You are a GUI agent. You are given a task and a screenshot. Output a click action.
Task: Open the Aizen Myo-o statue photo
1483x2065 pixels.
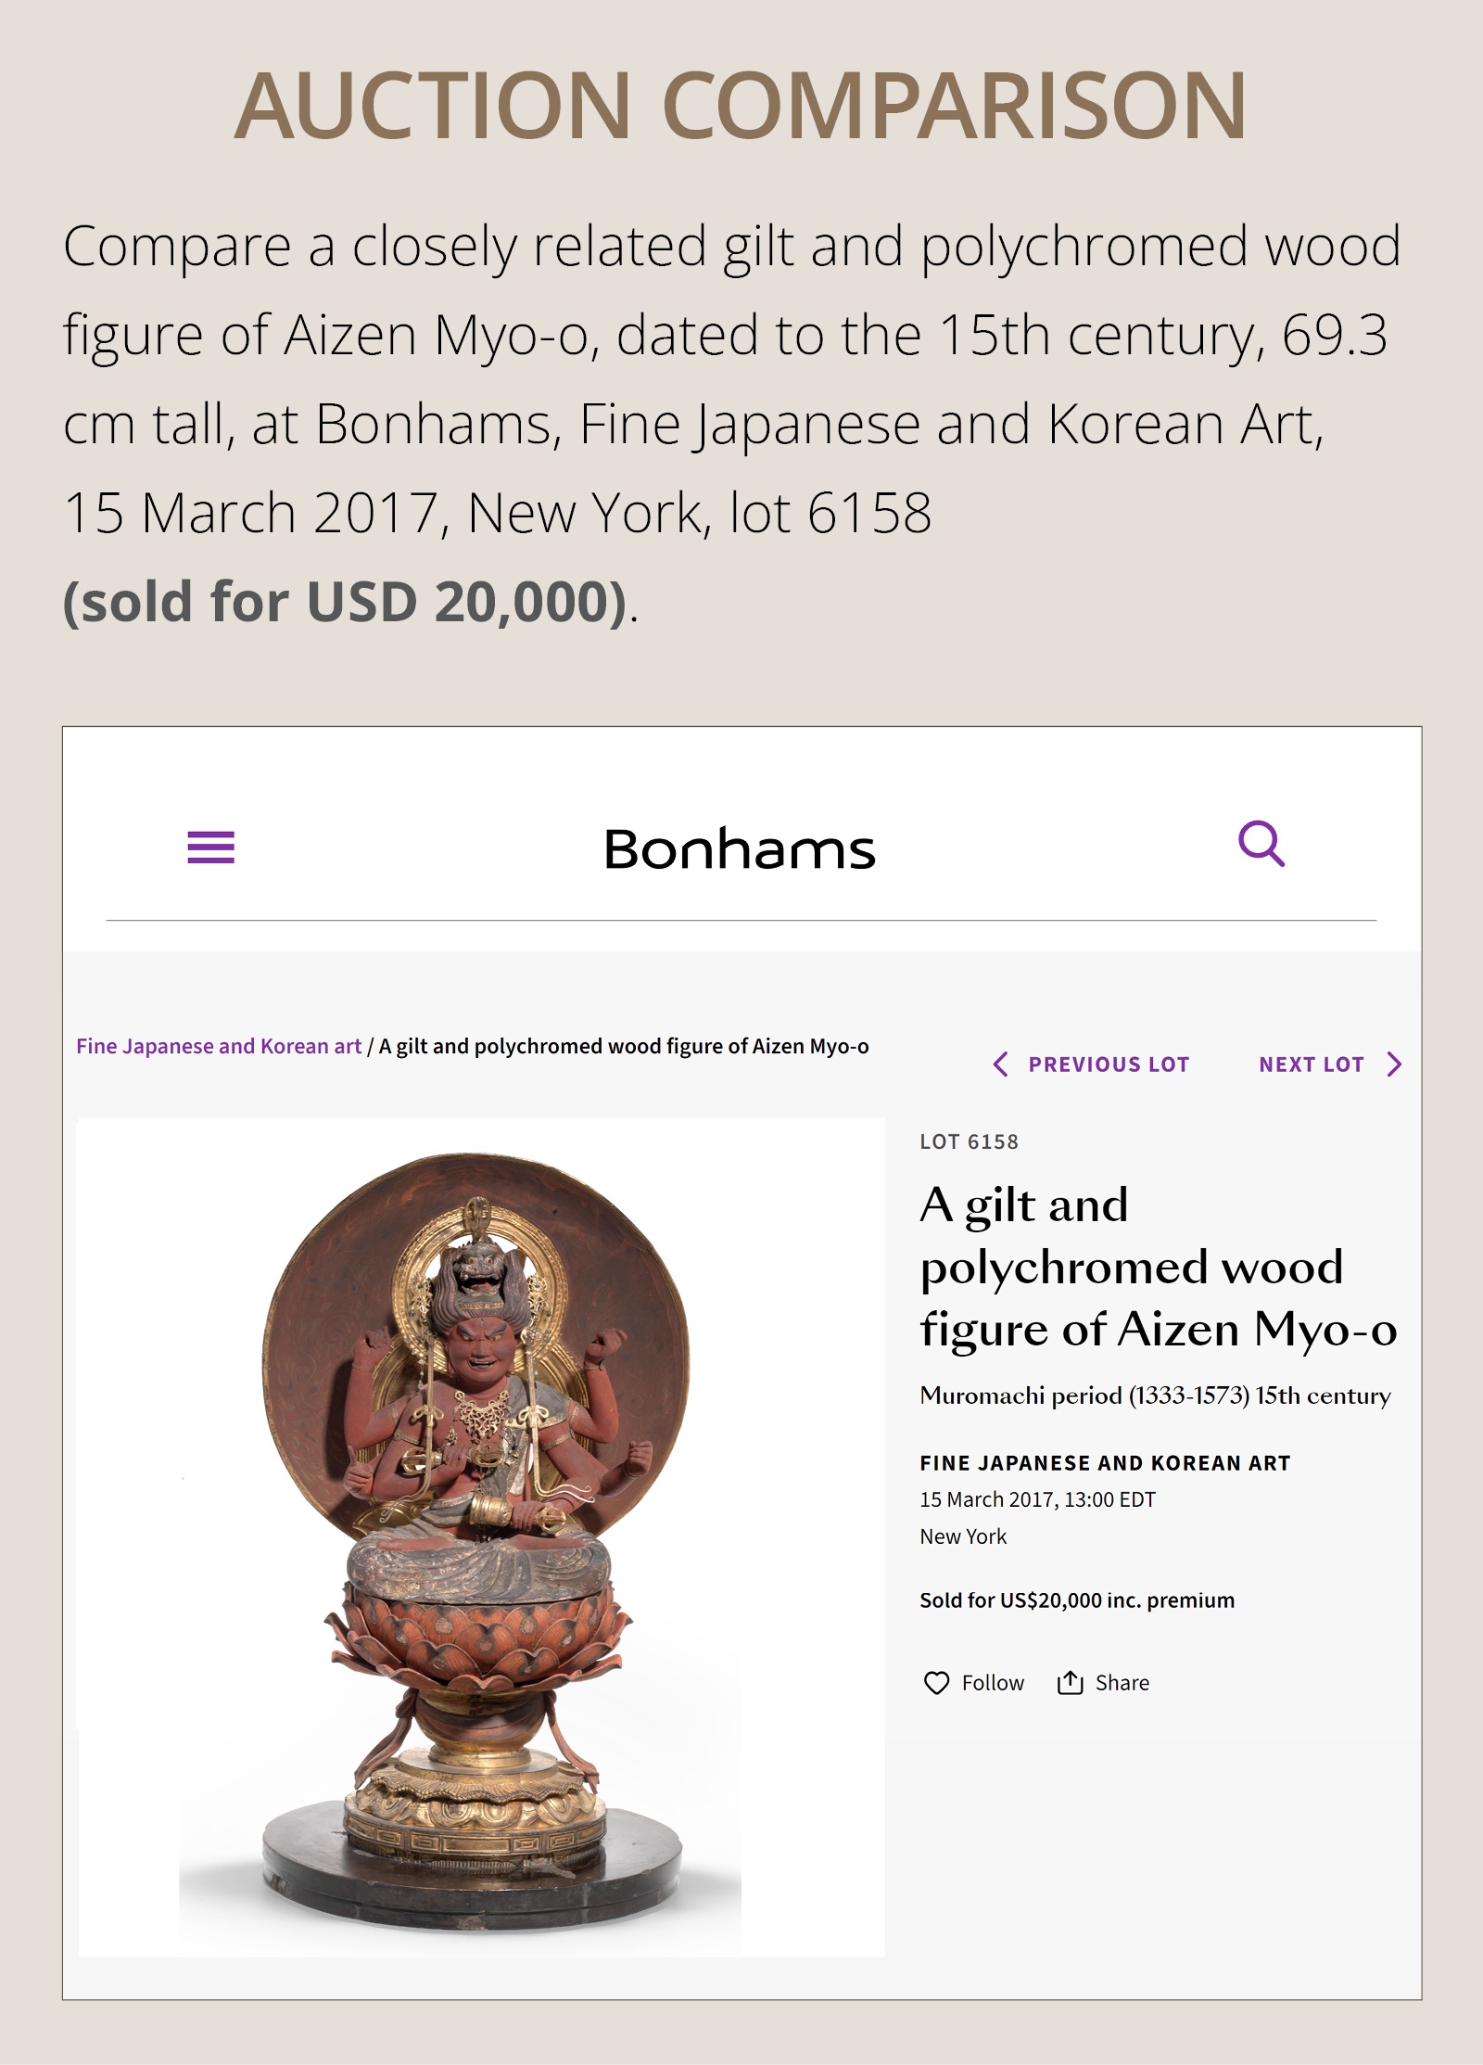(x=480, y=1536)
